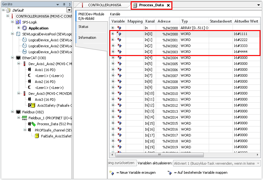Screen dimensions: 263x180
Task: Expand the In[4] variable row
Action: 113,58
